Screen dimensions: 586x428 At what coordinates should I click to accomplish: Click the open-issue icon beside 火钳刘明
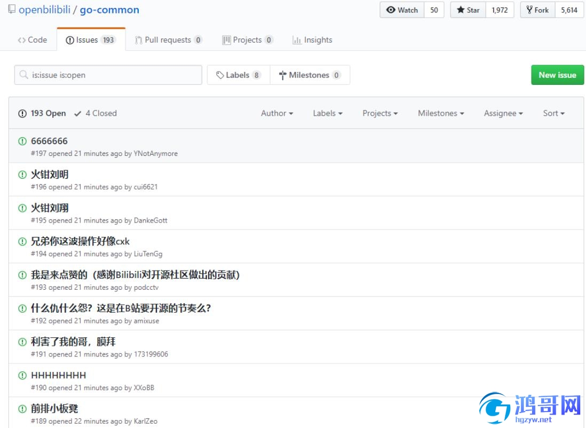tap(22, 175)
